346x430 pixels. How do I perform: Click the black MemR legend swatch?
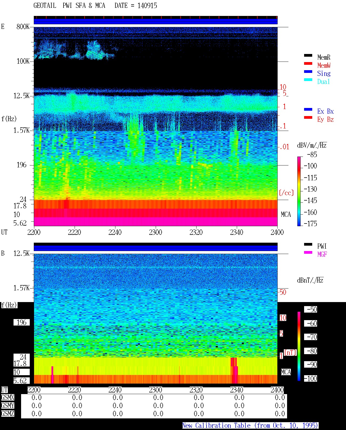coord(308,55)
